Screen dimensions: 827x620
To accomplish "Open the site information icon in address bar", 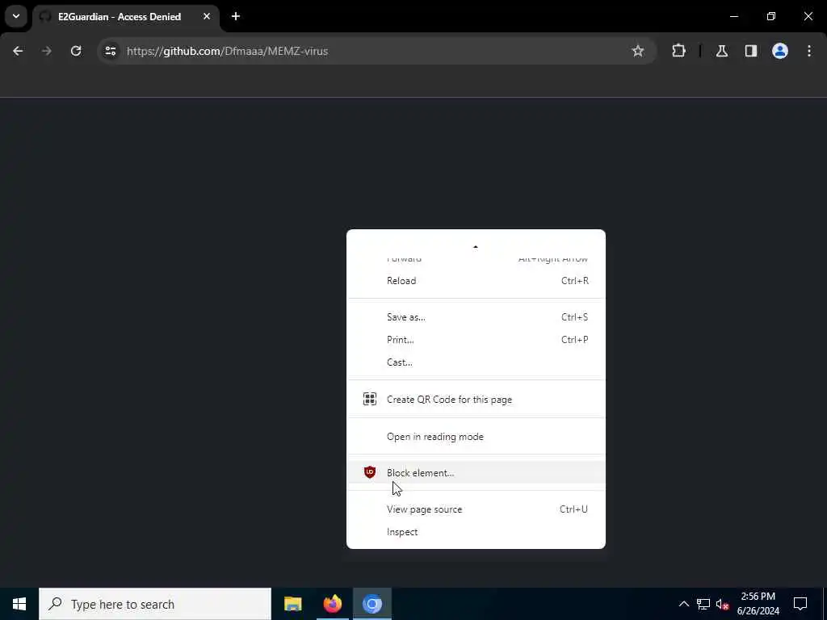I will pyautogui.click(x=110, y=51).
